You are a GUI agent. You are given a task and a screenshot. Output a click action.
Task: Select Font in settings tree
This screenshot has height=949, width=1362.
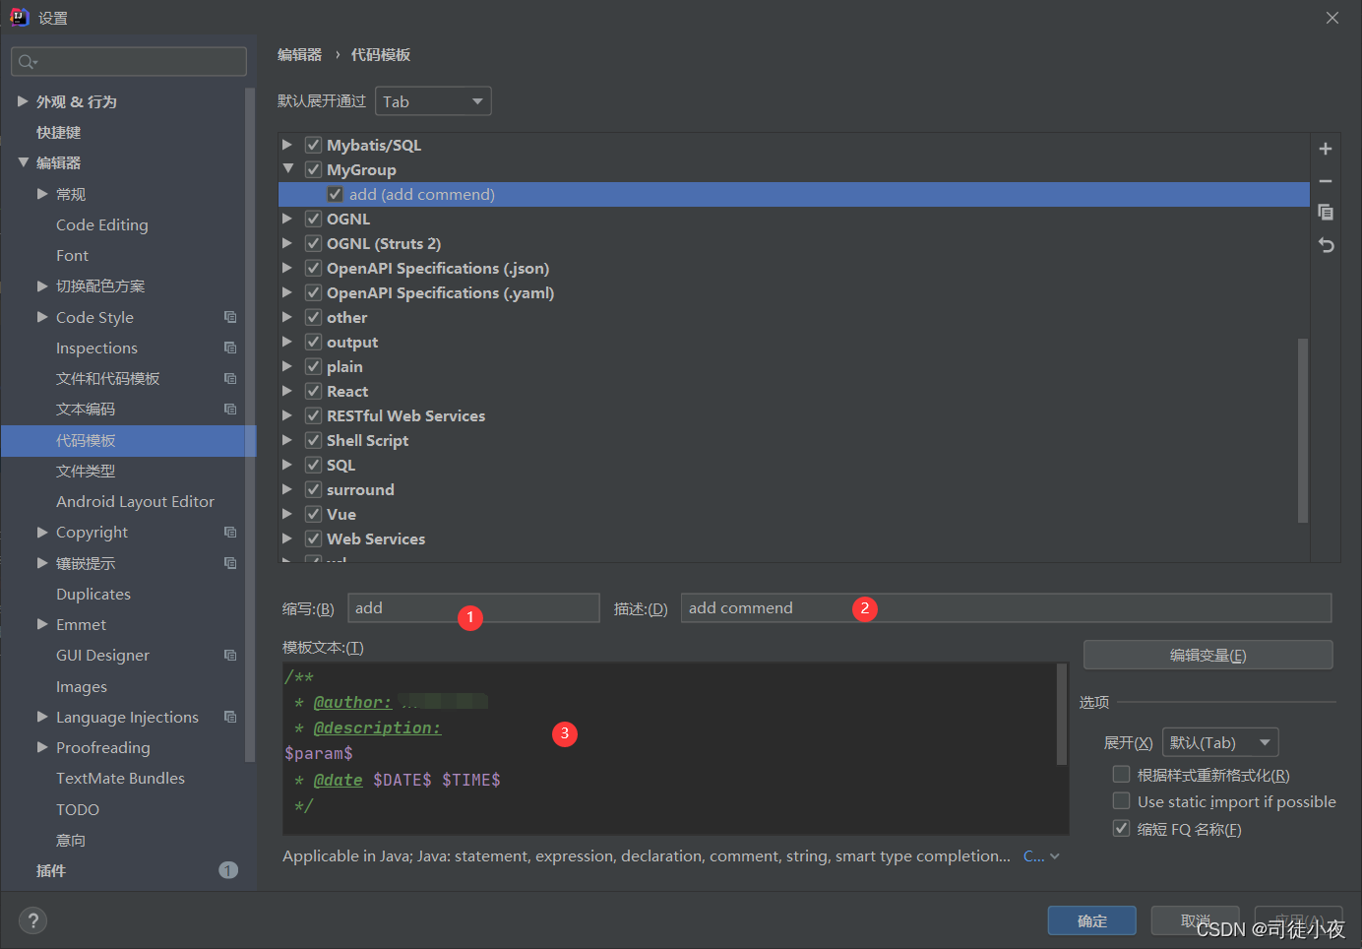[x=72, y=255]
